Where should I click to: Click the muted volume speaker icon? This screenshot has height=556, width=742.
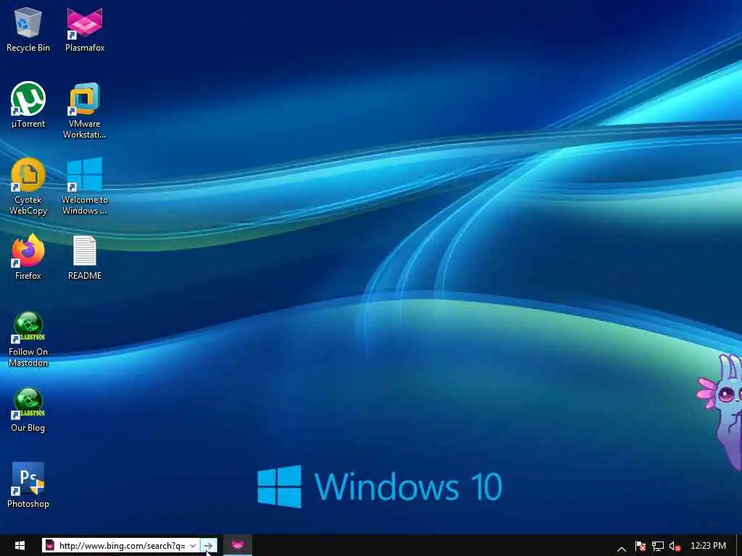(675, 547)
